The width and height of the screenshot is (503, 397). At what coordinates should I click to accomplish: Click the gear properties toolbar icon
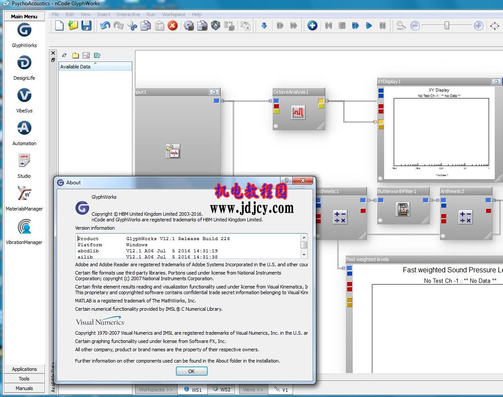(x=189, y=26)
